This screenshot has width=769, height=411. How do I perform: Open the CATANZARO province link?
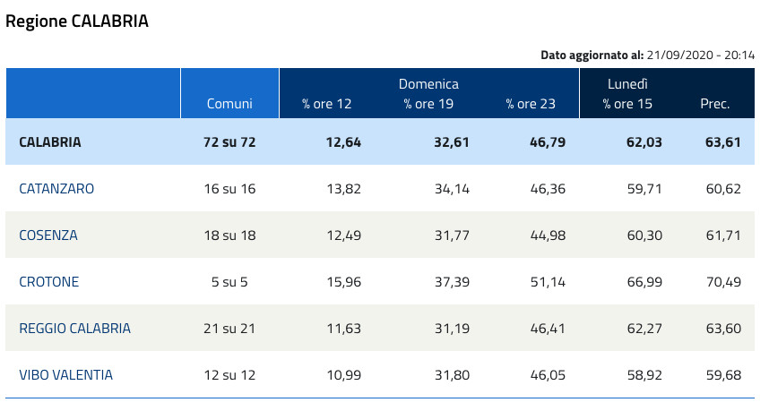pyautogui.click(x=56, y=189)
